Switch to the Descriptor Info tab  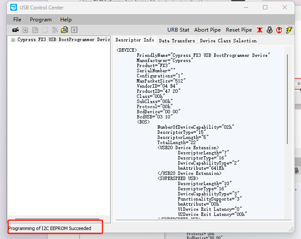[x=135, y=40]
